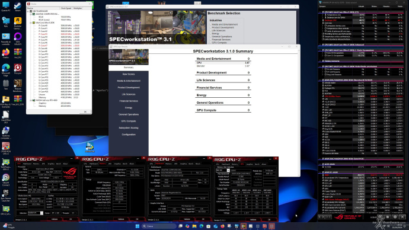Collapse C-State occupancy group in HWiNFO
Viewport: 409px width, 230px height.
pos(320,50)
